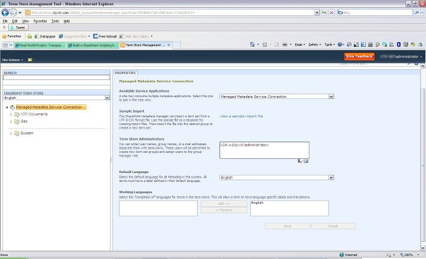Open the File menu
The width and height of the screenshot is (426, 259).
click(x=5, y=21)
